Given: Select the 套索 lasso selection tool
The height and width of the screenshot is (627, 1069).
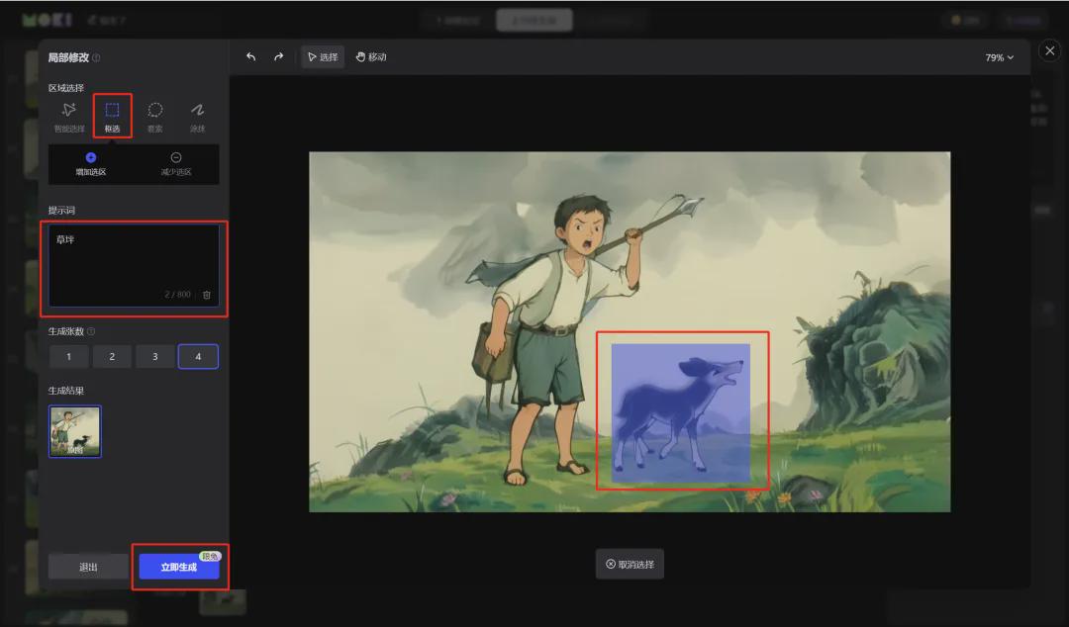Looking at the screenshot, I should point(154,115).
